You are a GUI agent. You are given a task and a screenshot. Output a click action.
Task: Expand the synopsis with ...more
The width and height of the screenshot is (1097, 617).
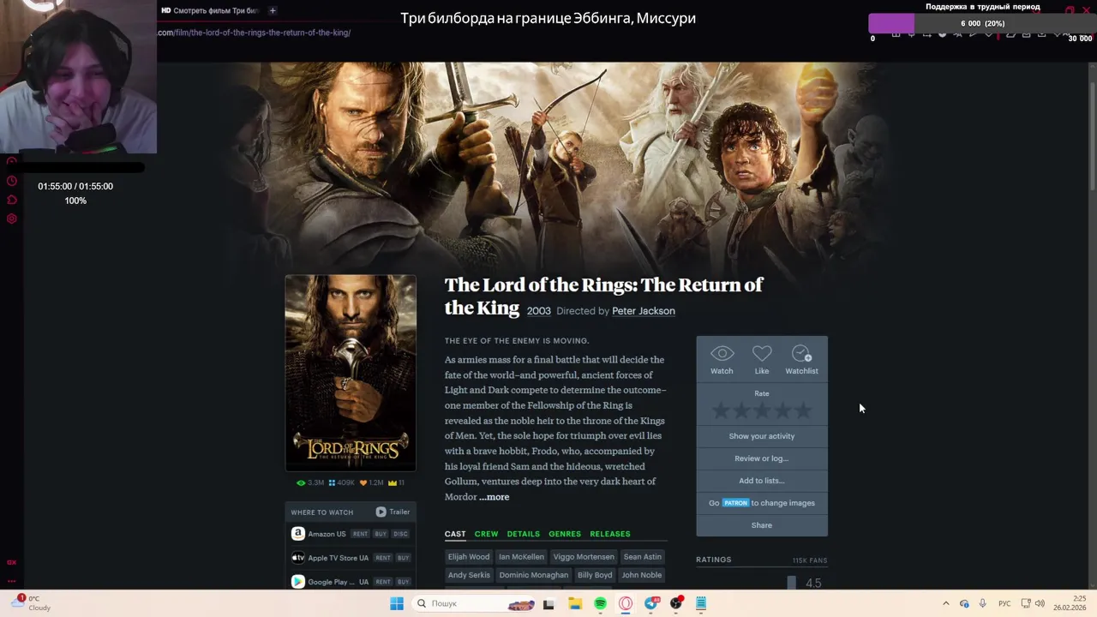(x=495, y=497)
